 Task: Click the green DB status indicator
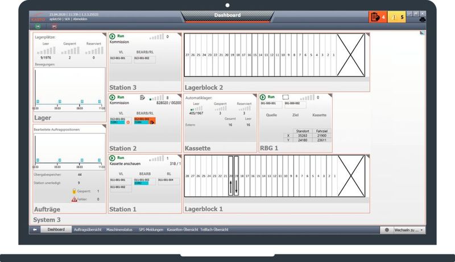pyautogui.click(x=38, y=26)
